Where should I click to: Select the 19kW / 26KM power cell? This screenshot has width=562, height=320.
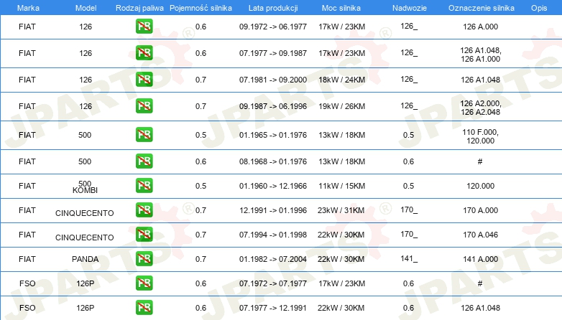341,106
